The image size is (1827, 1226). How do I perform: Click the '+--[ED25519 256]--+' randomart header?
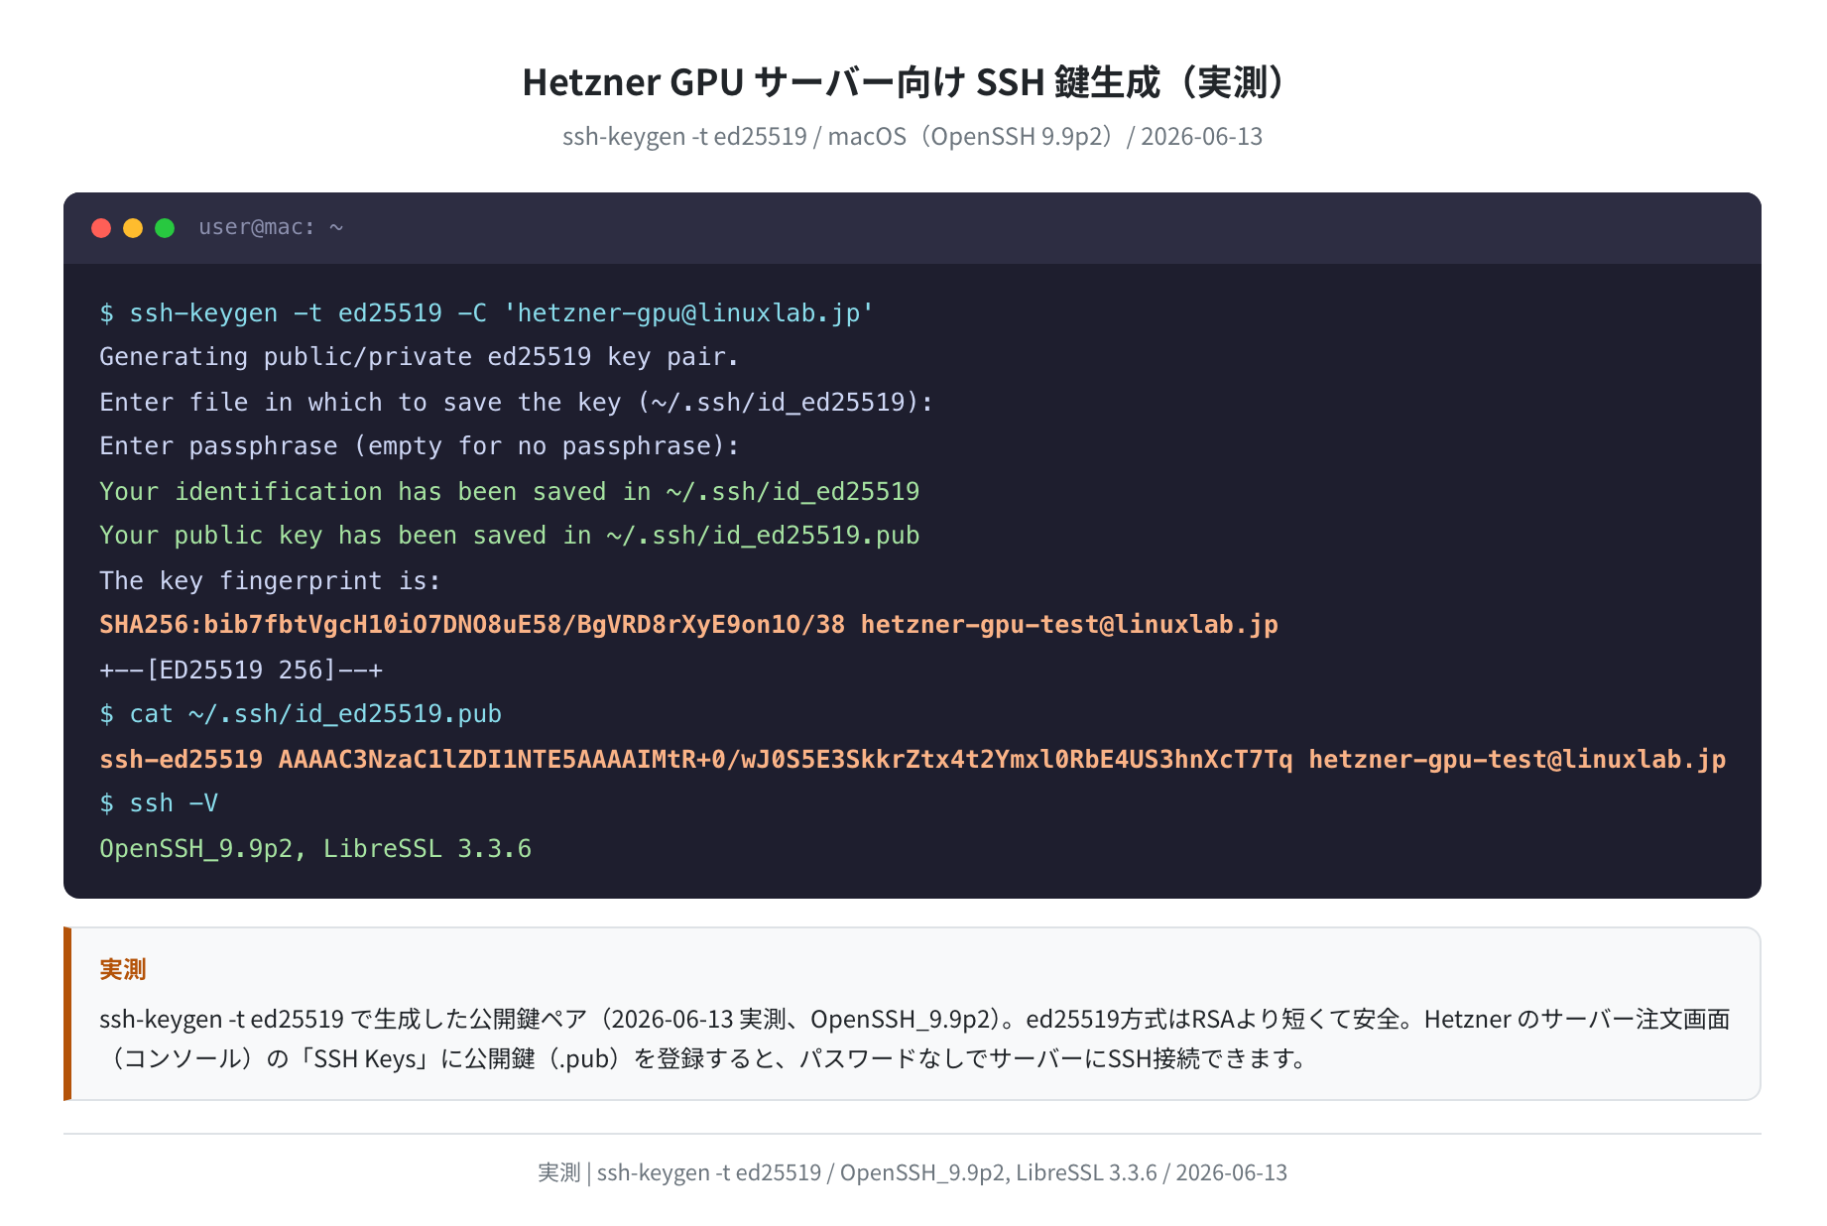[241, 670]
